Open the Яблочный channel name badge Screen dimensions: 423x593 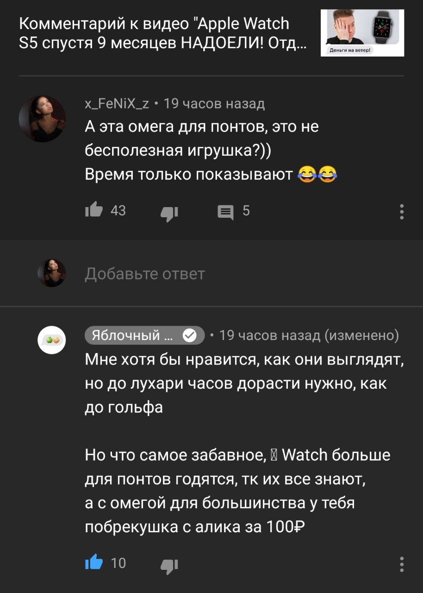(145, 335)
